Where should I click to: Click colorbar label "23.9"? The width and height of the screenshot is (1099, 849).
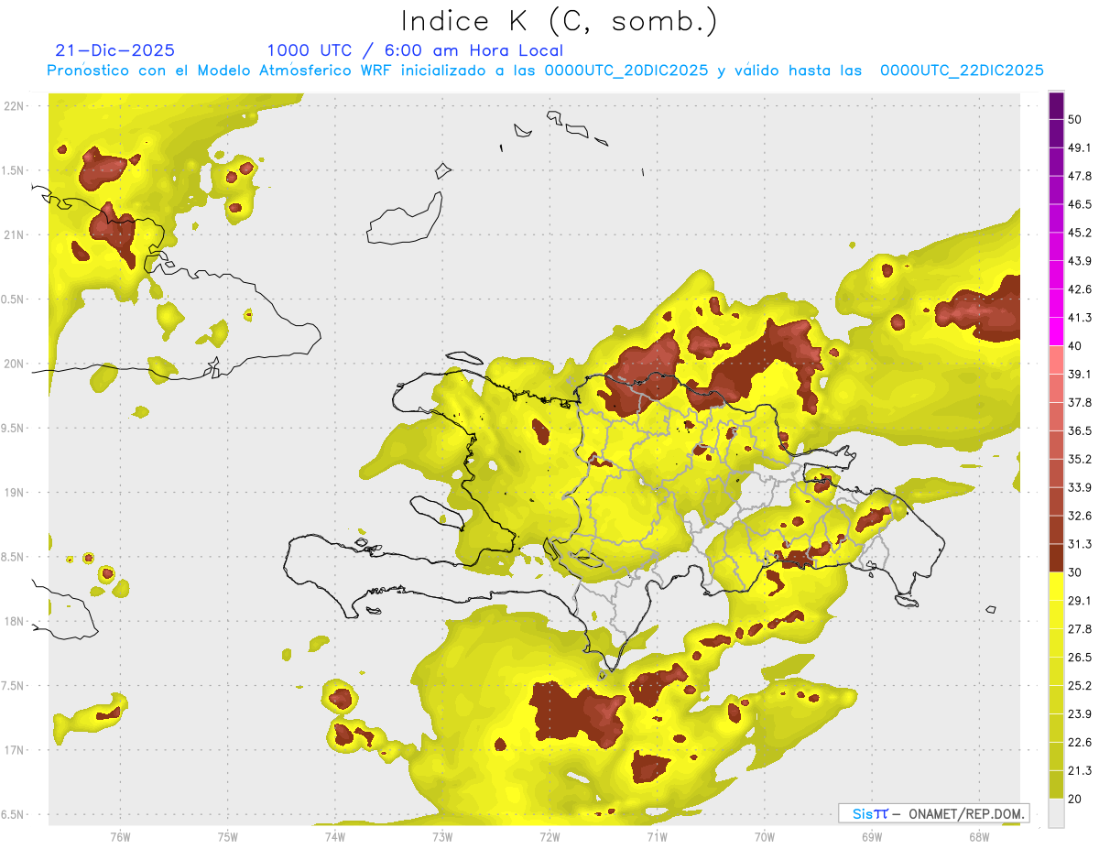[1080, 714]
